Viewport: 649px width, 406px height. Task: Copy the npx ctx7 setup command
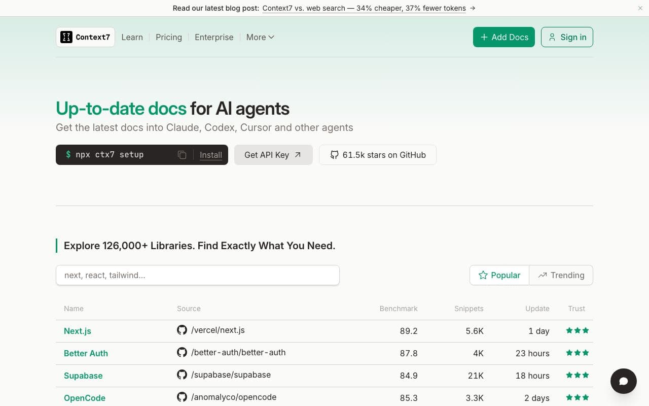[x=182, y=155]
